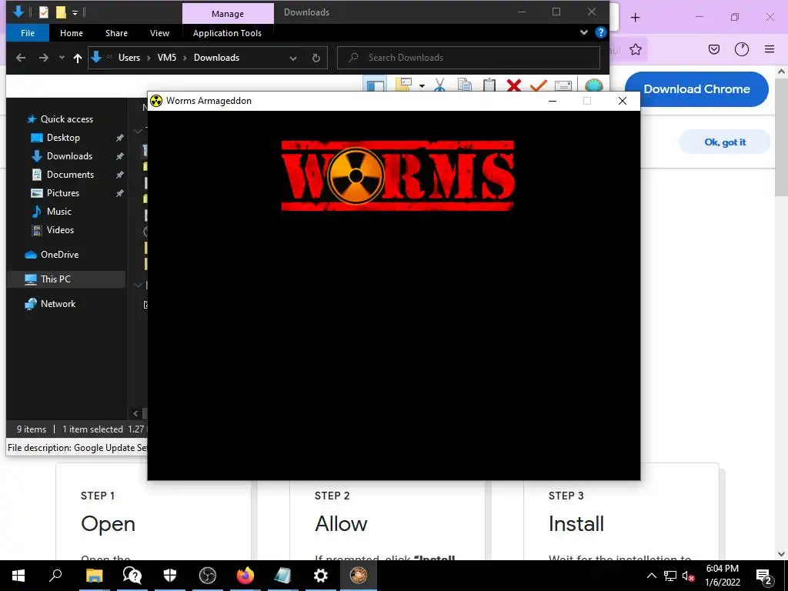Screen dimensions: 788x591
Task: Click the circular icon beside Pocket in Firefox
Action: pyautogui.click(x=742, y=49)
